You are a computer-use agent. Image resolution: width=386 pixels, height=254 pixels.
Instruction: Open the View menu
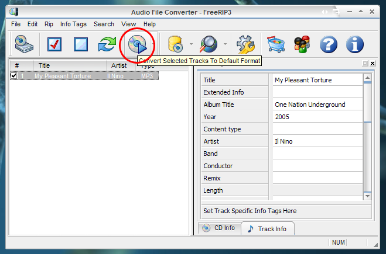(x=128, y=24)
